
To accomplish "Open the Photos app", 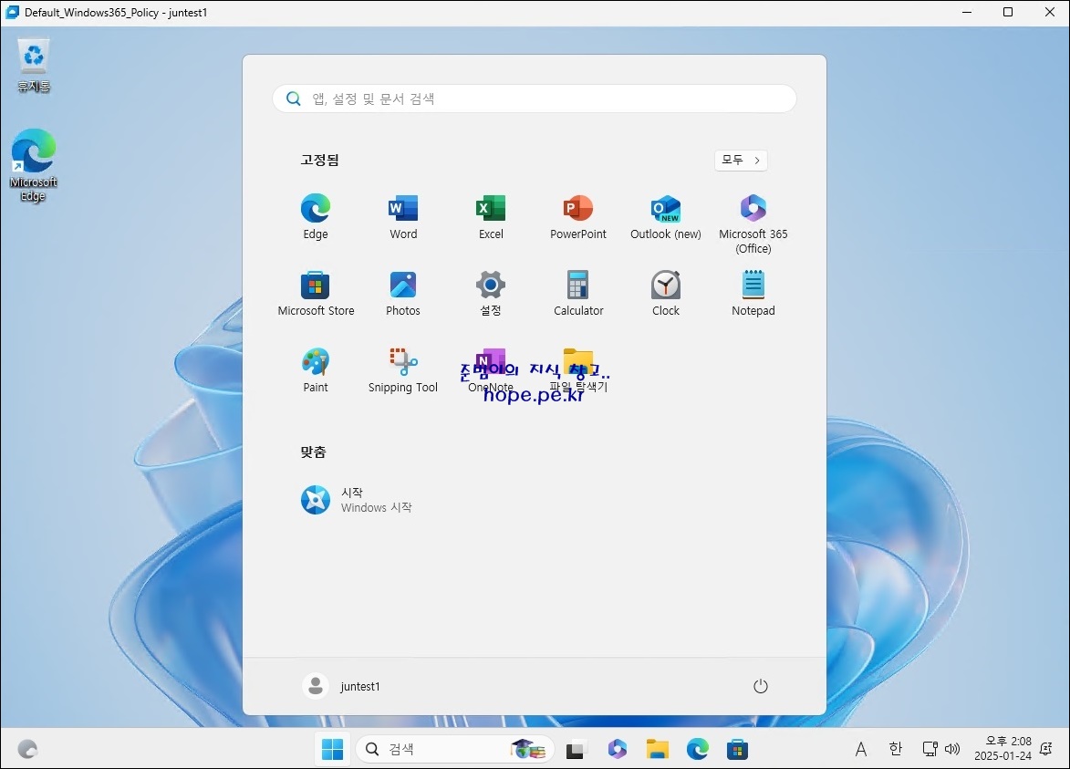I will [x=402, y=294].
